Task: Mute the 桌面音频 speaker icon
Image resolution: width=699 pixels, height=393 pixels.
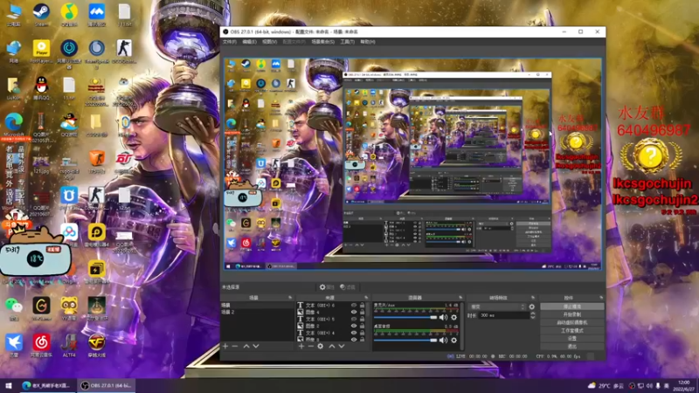Action: point(443,340)
